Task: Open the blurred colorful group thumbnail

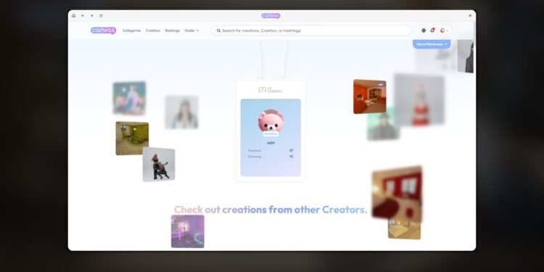Action: click(129, 98)
